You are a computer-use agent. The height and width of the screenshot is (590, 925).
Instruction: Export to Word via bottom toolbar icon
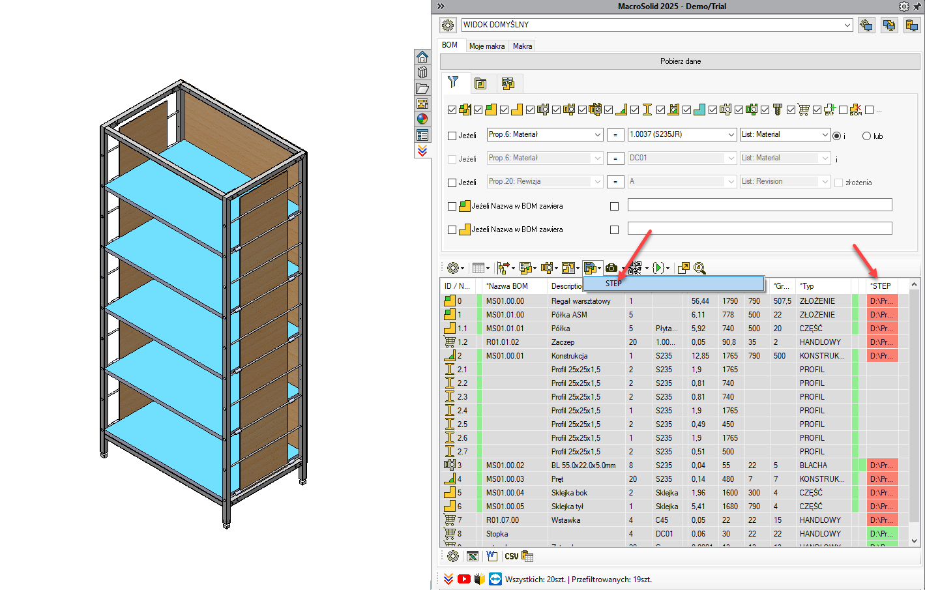(492, 556)
